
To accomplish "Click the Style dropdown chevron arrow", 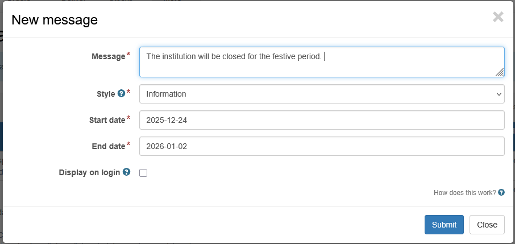I will pyautogui.click(x=499, y=94).
